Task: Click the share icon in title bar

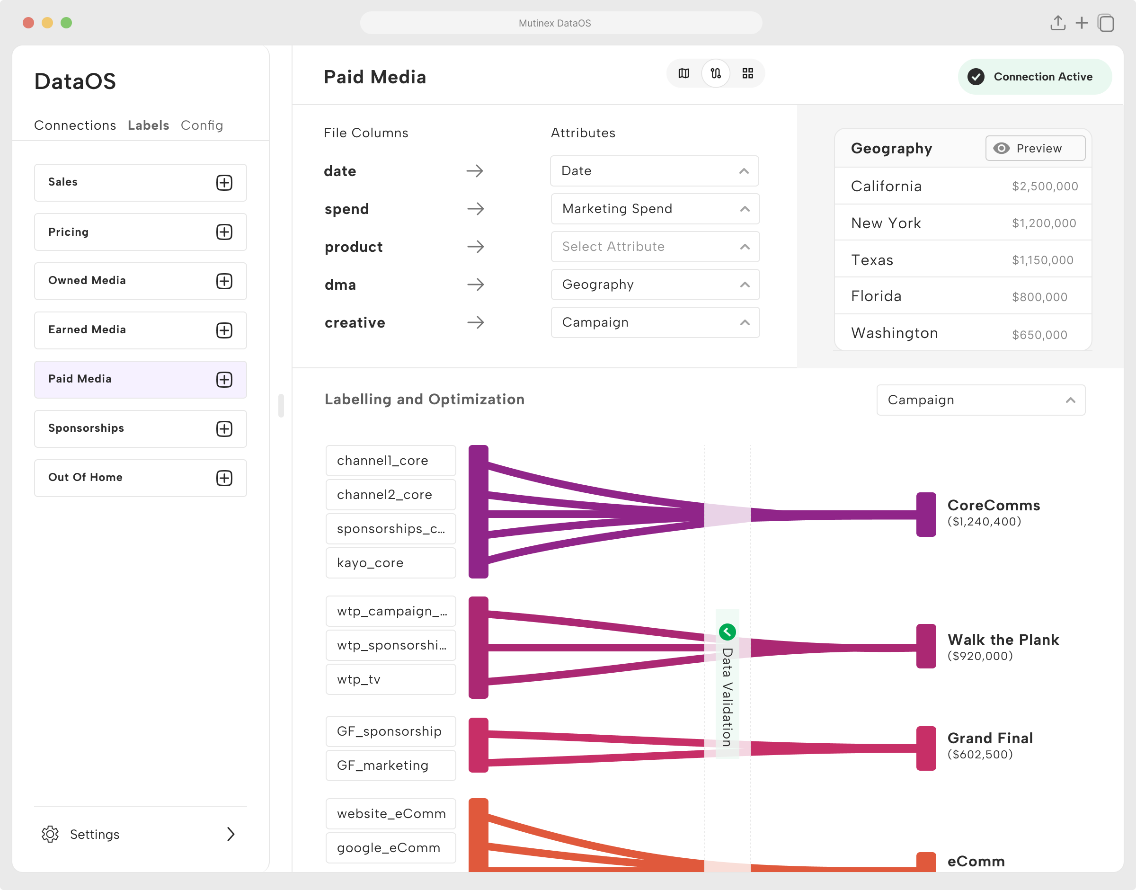Action: coord(1057,23)
